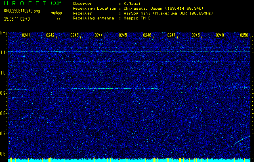This screenshot has height=162, width=254.
Task: Click the Receiving Location label
Action: [x=94, y=9]
